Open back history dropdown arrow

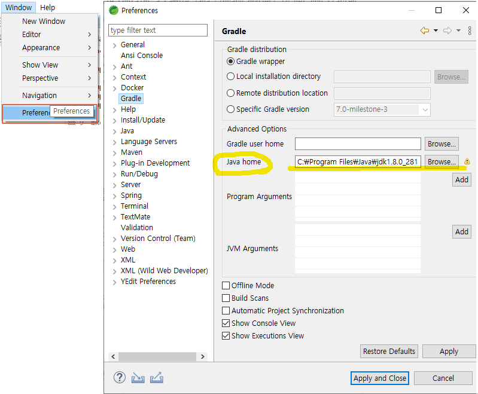[436, 30]
